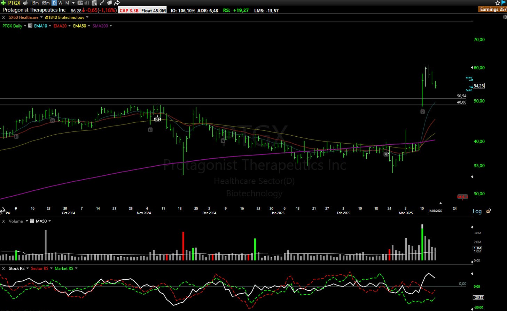
Task: Close the Stock RS pane with X
Action: click(3, 268)
